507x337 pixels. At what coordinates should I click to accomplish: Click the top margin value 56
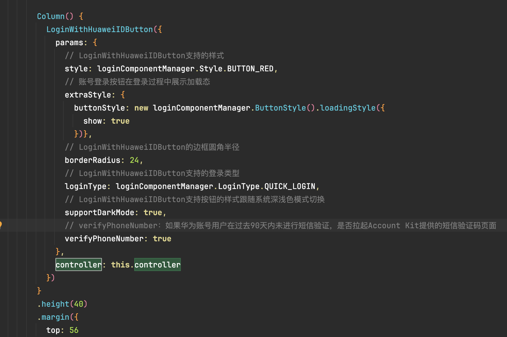tap(74, 330)
